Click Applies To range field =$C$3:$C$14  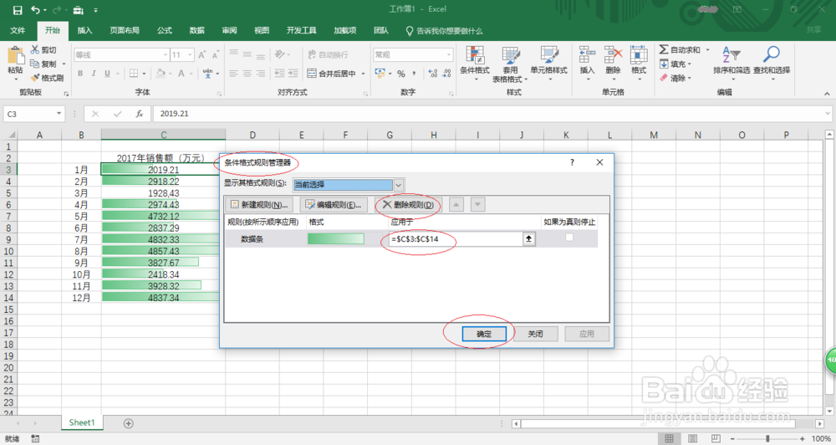[x=457, y=239]
